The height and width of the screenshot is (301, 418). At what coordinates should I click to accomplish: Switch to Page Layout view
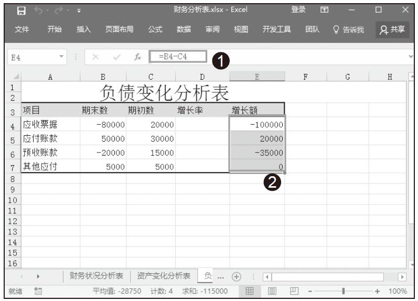pos(272,291)
